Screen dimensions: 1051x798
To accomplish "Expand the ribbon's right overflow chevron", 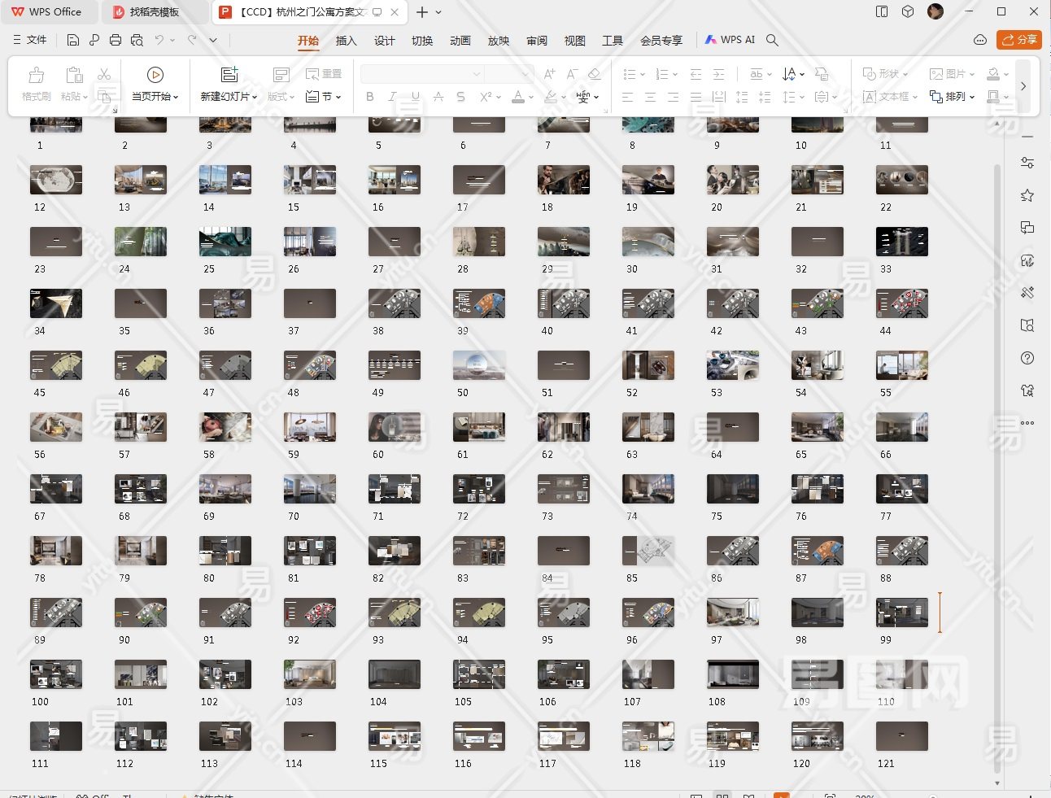I will (x=1023, y=85).
